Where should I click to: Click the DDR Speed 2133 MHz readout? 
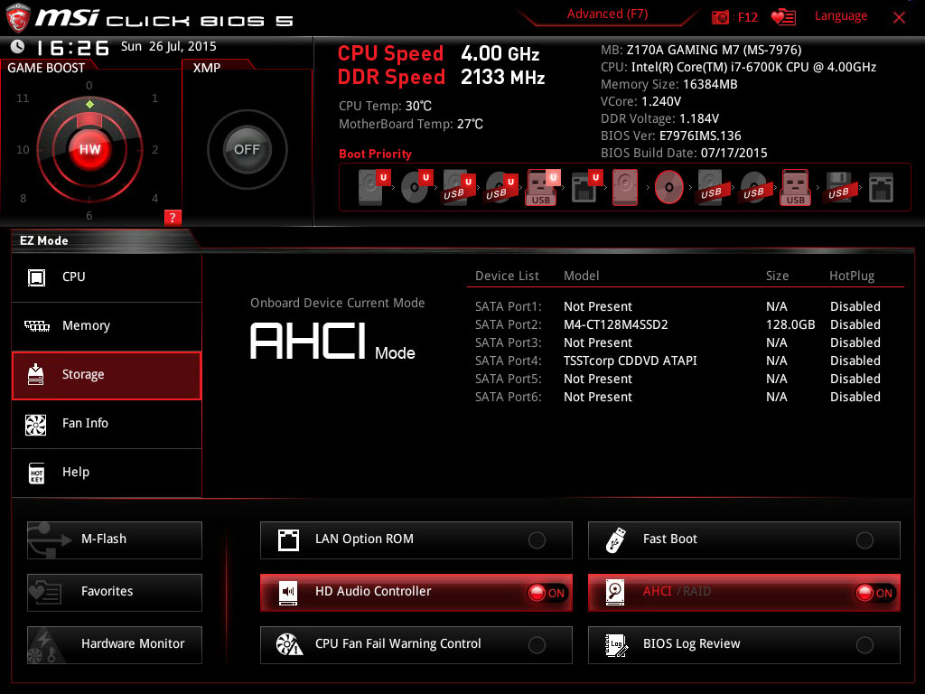[441, 78]
